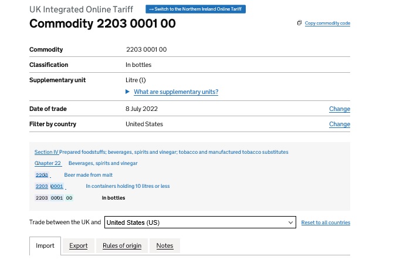This screenshot has height=263, width=393.
Task: Select the Import tab
Action: pos(45,246)
